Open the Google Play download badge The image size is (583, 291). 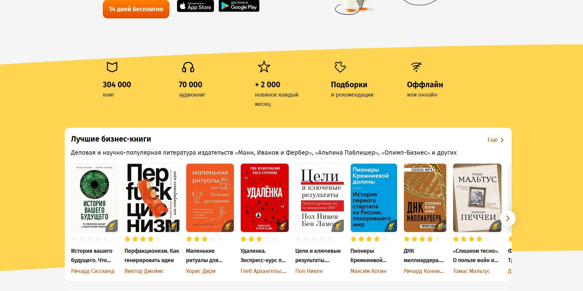click(239, 6)
